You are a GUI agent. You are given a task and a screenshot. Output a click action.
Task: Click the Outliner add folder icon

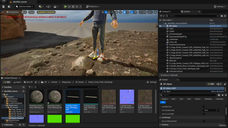pyautogui.click(x=222, y=16)
